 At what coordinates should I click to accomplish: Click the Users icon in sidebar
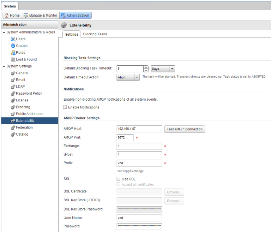13,39
